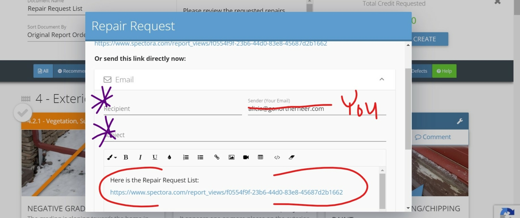Clear formatting with the eraser icon
520x218 pixels.
pos(291,157)
